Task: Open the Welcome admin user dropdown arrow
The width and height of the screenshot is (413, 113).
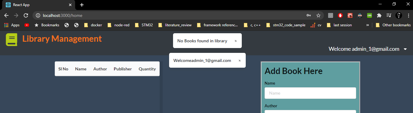Action: click(x=405, y=49)
